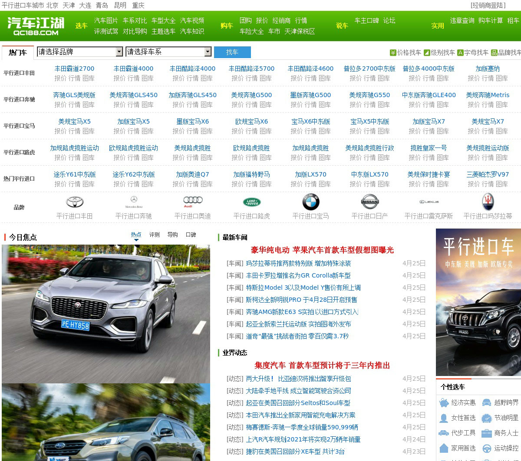Open 价格找车 price search icon
Image resolution: width=521 pixels, height=461 pixels.
pos(393,52)
